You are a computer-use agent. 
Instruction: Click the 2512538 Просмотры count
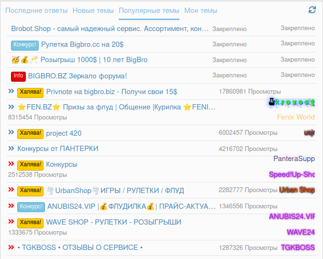tap(37, 174)
